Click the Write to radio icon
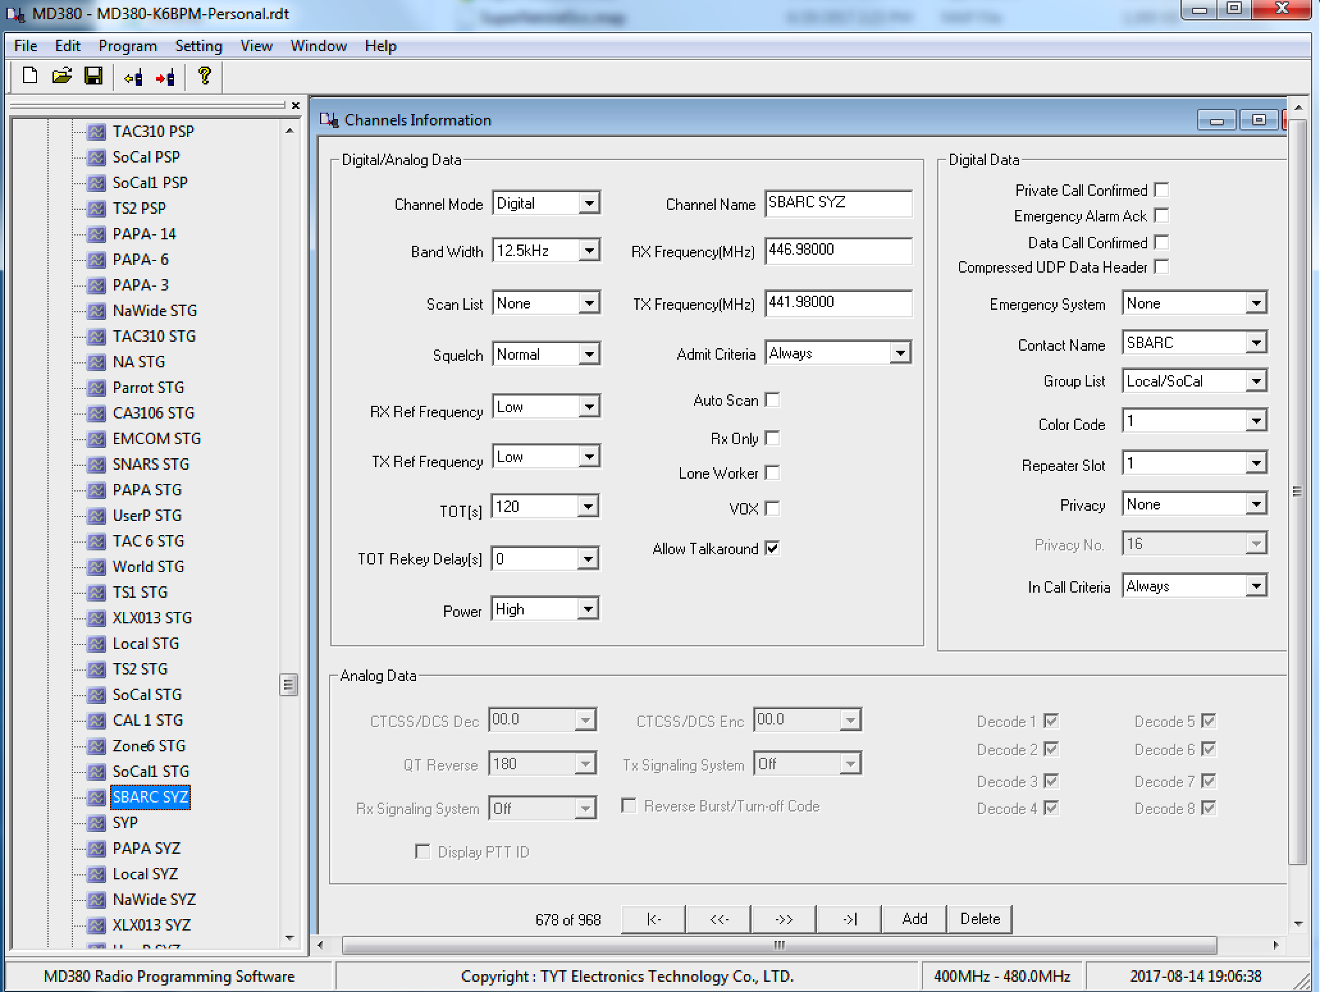The width and height of the screenshot is (1320, 992). (165, 78)
